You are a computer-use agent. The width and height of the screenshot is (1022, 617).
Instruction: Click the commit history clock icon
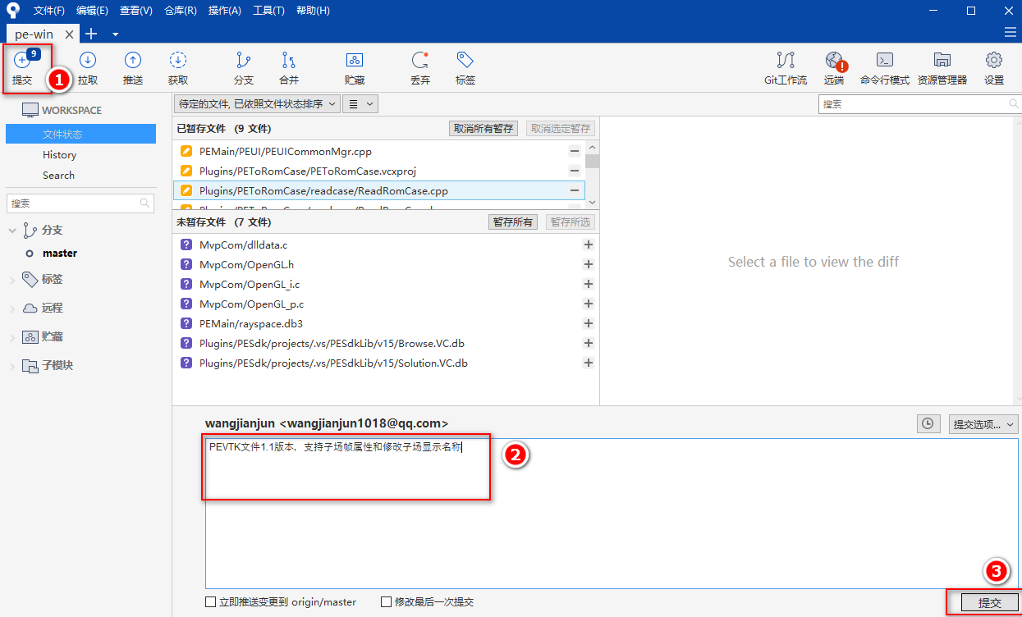pyautogui.click(x=928, y=423)
